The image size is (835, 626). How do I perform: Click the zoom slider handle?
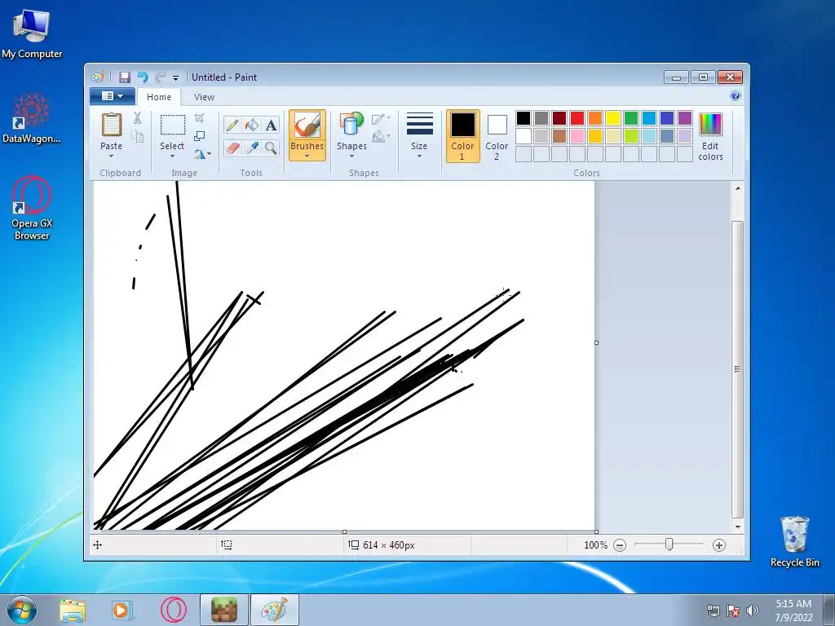(669, 544)
